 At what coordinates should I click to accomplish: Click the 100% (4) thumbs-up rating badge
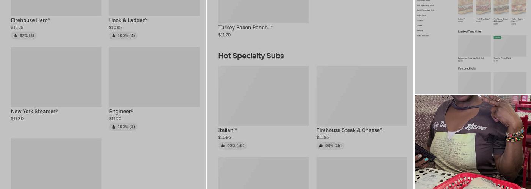point(123,36)
